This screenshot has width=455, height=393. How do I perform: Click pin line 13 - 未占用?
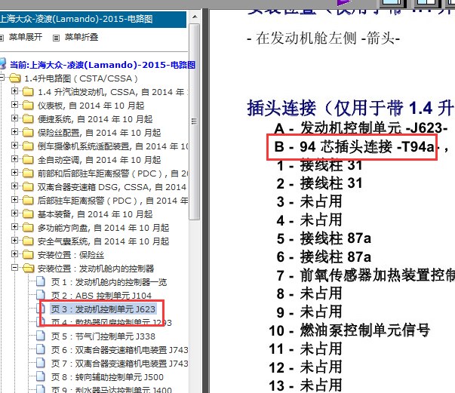click(x=306, y=385)
